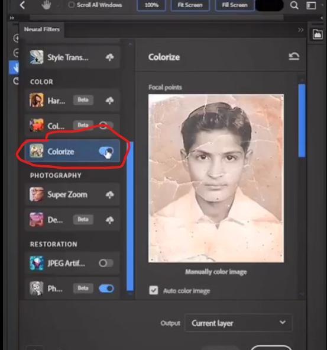Click the Fill Screen button
Screen dimensions: 327x350
coord(235,5)
